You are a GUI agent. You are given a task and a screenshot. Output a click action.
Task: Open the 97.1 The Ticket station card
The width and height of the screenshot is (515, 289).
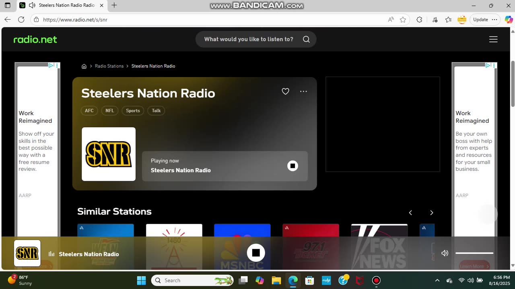click(x=311, y=246)
